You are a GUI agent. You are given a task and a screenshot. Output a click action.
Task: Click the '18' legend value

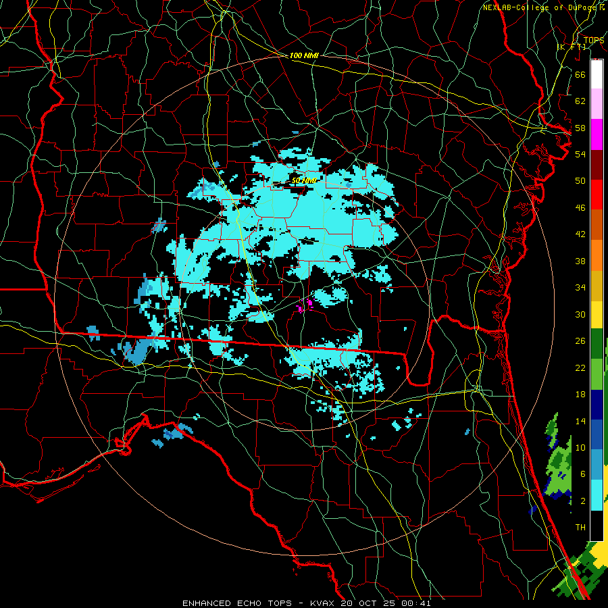pyautogui.click(x=580, y=395)
